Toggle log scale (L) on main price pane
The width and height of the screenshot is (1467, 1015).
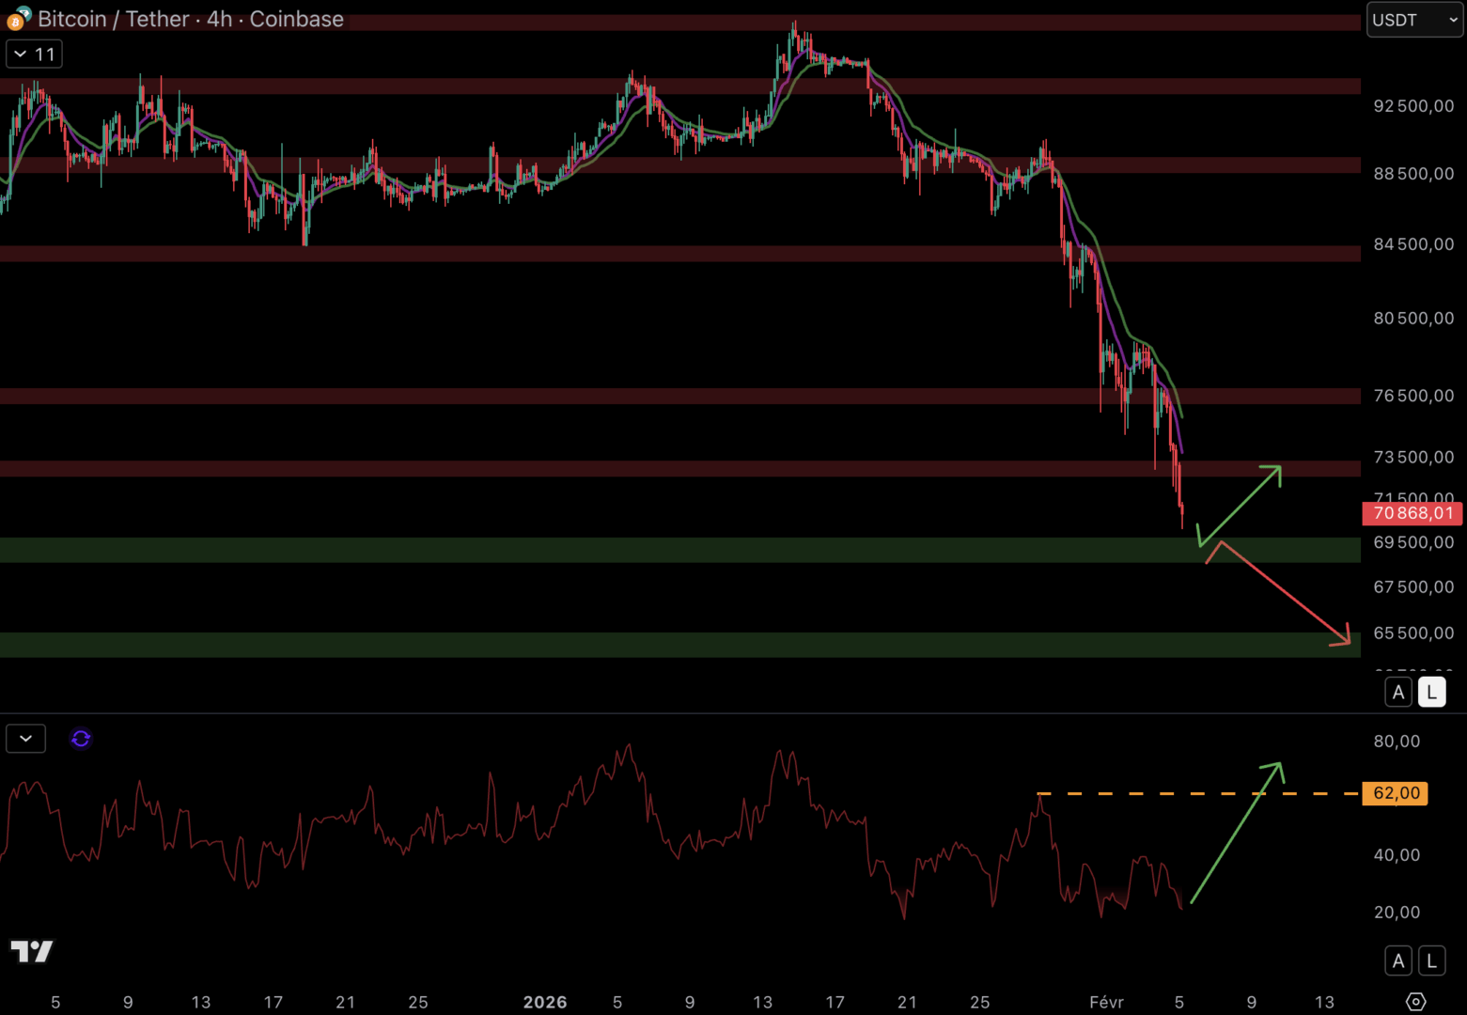[x=1431, y=693]
